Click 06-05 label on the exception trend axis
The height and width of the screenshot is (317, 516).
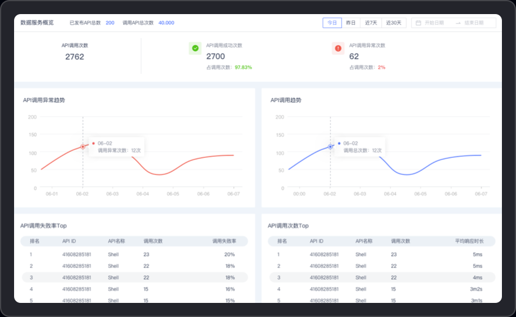(173, 194)
